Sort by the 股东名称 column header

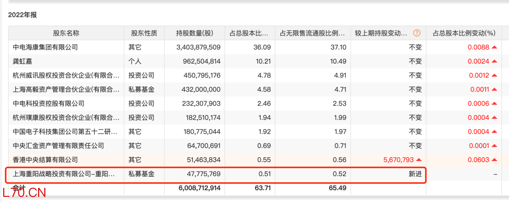[66, 33]
